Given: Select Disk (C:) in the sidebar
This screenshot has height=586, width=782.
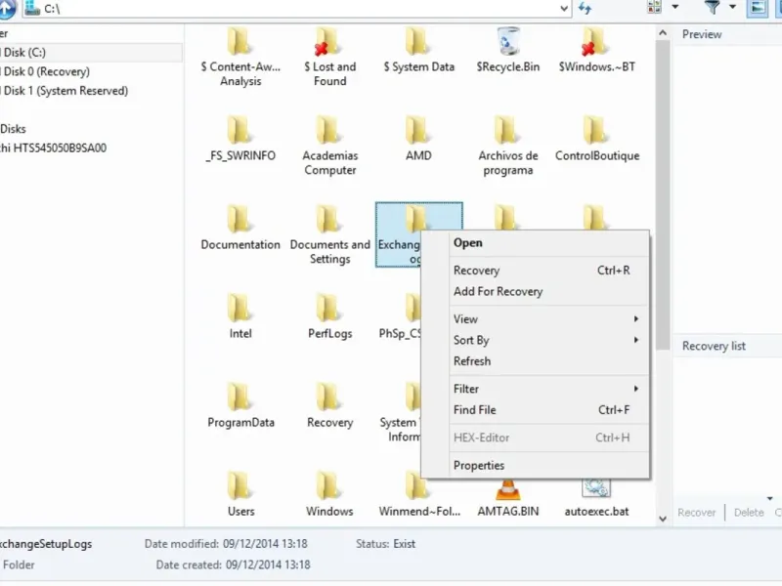Looking at the screenshot, I should (x=91, y=53).
